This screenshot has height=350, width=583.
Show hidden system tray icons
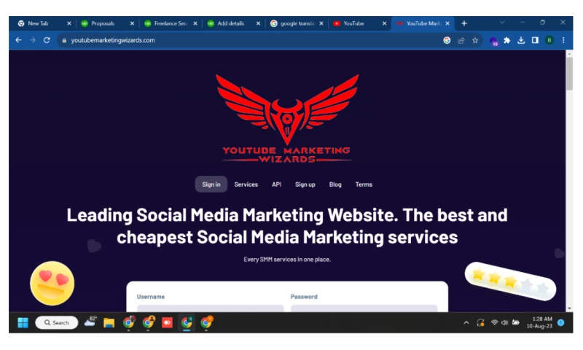click(466, 323)
